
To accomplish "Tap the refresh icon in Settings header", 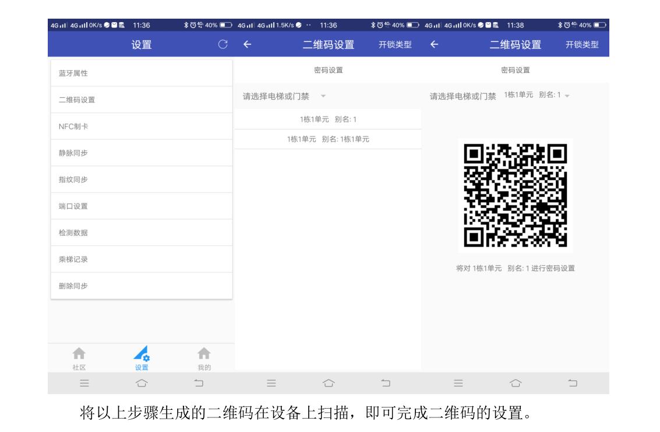I will pyautogui.click(x=223, y=44).
